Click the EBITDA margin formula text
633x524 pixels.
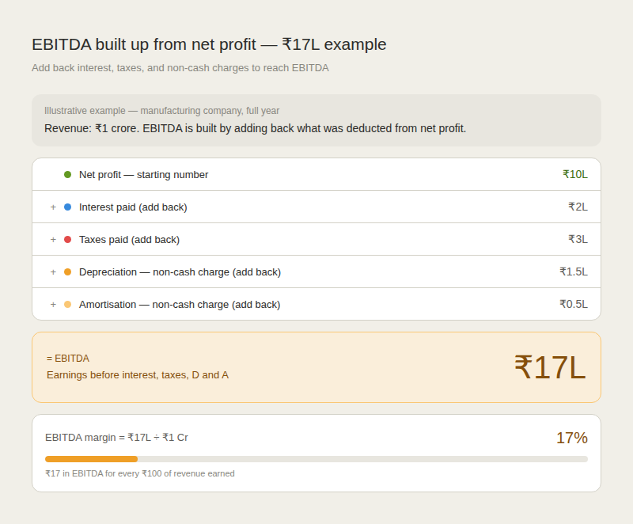coord(116,438)
